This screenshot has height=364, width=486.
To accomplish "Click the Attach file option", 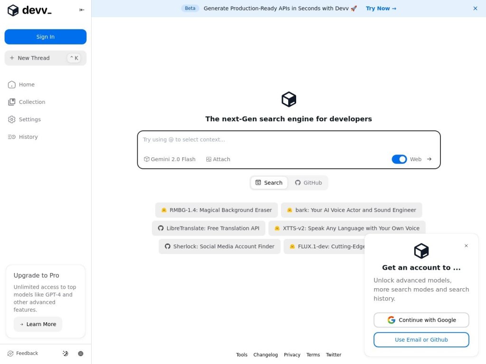I will click(x=218, y=159).
